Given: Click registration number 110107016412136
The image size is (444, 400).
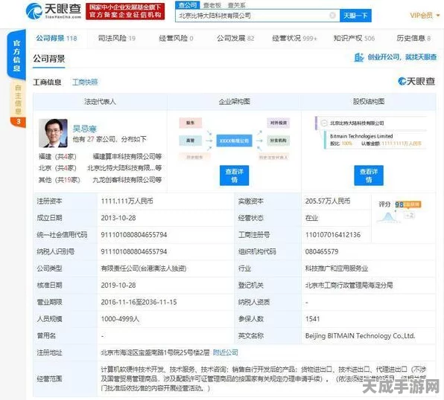Looking at the screenshot, I should point(333,235).
